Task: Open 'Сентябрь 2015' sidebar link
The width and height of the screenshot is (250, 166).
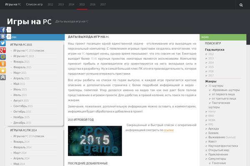Action: pos(23,106)
